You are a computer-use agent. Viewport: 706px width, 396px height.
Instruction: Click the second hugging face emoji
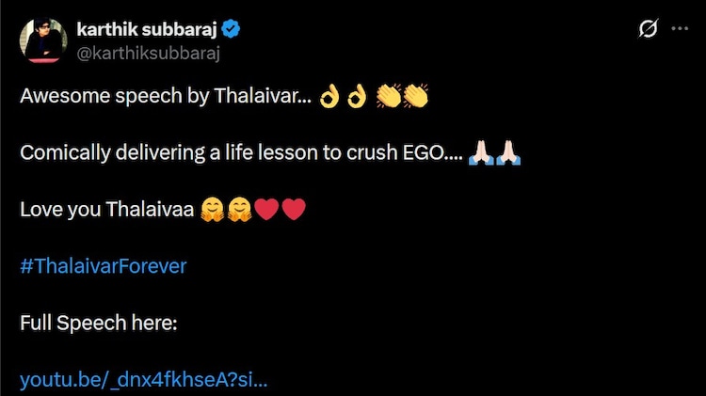tap(239, 210)
